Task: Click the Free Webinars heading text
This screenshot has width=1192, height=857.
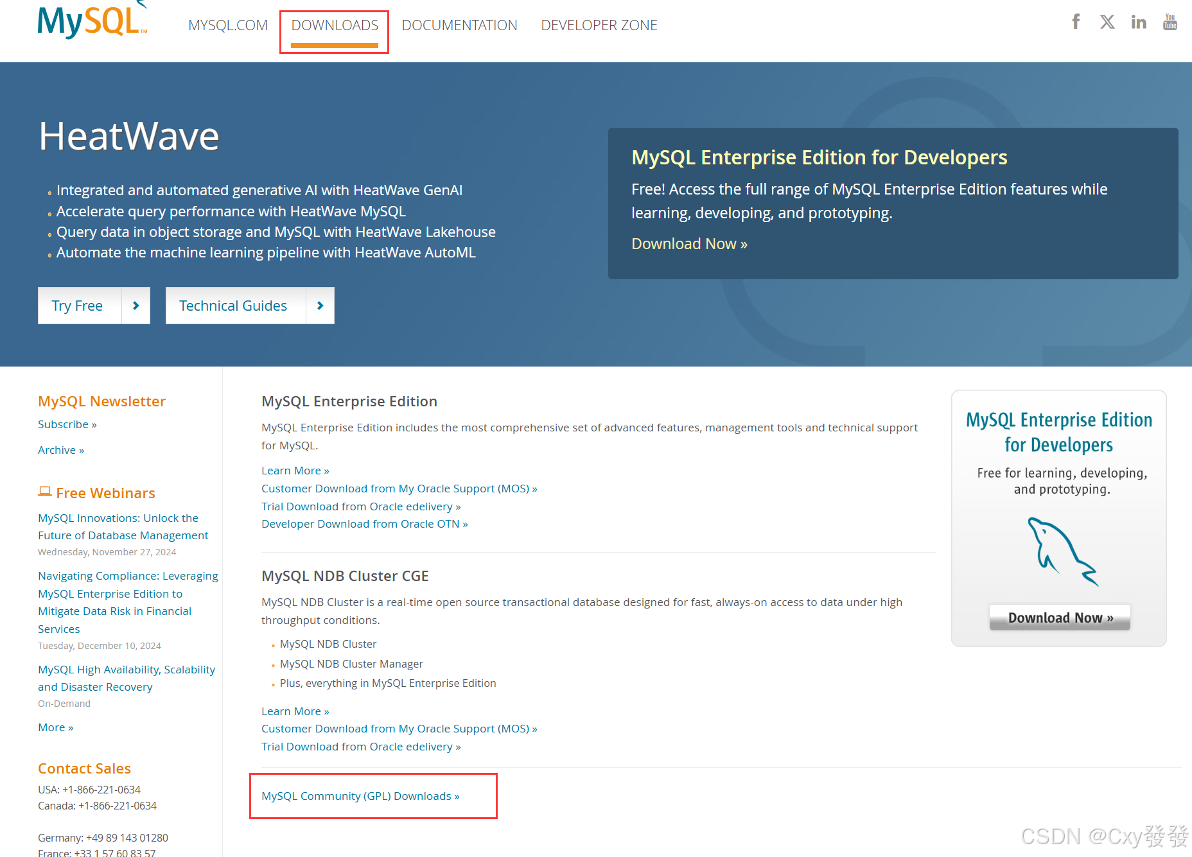Action: click(105, 493)
